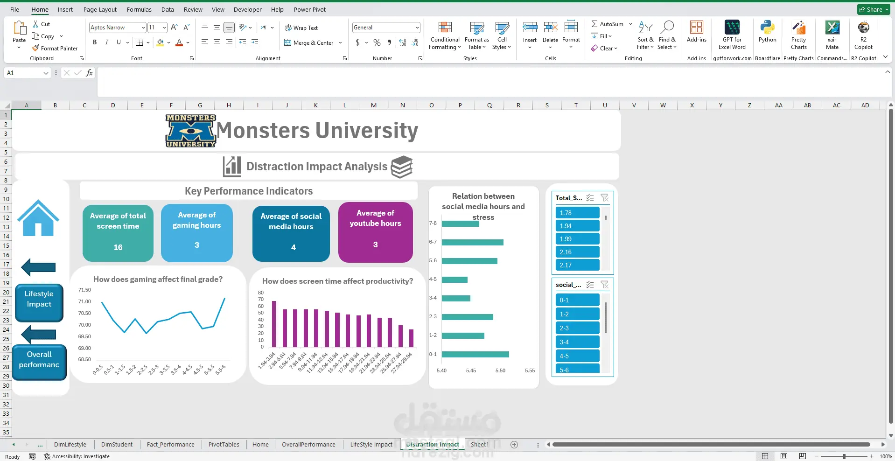Click the zoom slider handle

(844, 456)
